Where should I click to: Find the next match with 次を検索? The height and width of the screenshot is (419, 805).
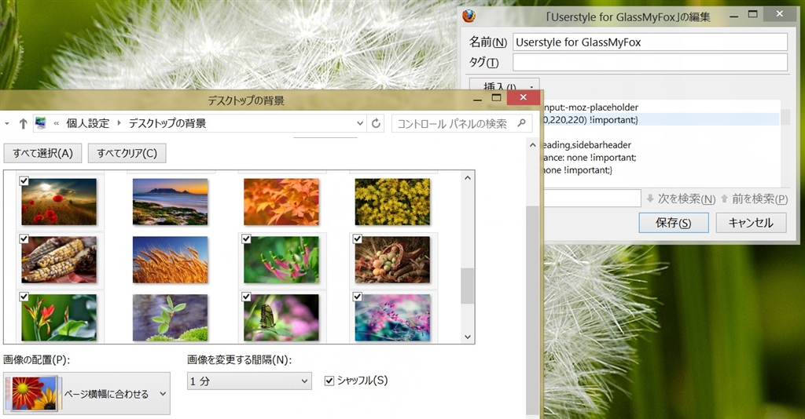(681, 199)
